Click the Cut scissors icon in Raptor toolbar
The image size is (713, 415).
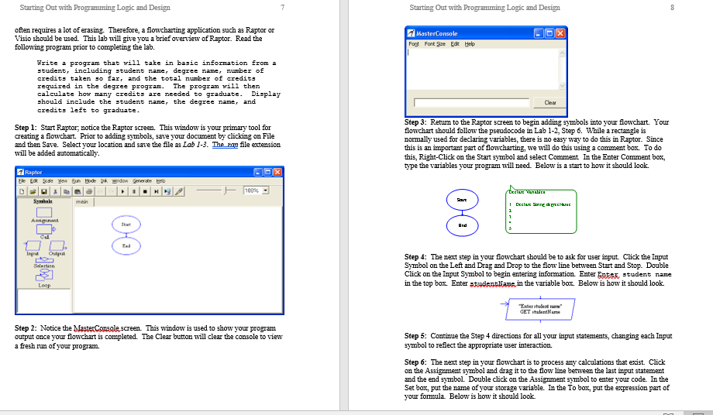[x=56, y=191]
